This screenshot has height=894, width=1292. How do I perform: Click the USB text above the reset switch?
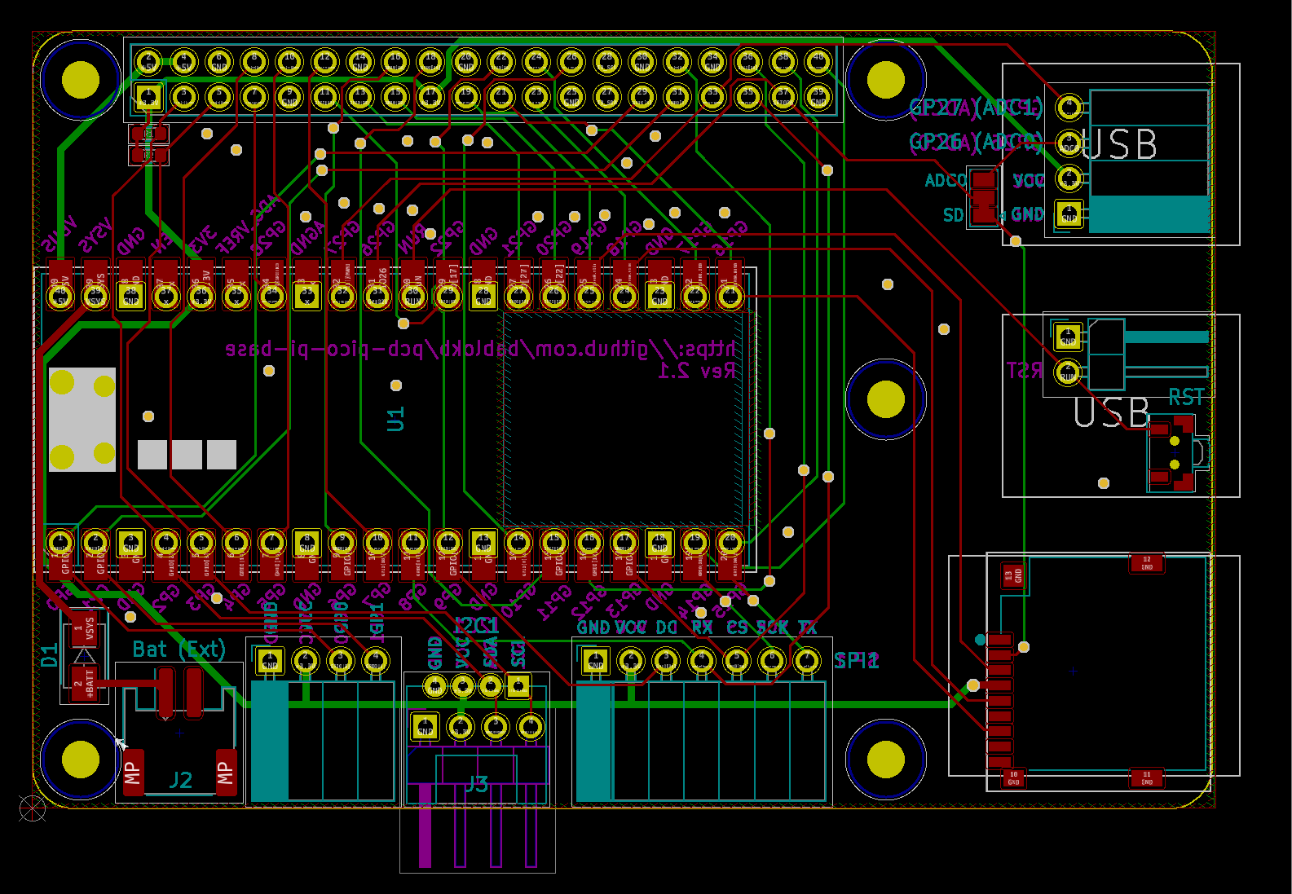[1111, 412]
